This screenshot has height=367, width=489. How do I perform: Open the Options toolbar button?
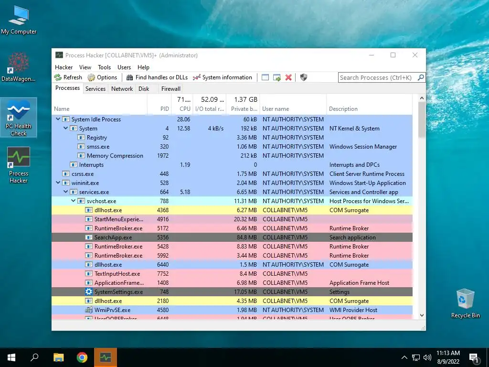102,77
